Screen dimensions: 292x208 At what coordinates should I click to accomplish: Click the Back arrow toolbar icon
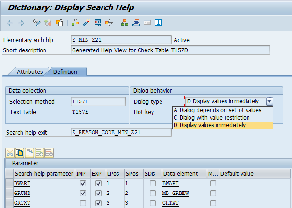click(x=10, y=23)
